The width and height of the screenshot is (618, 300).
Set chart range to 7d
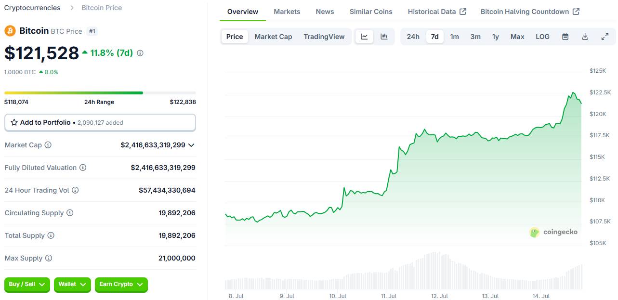[x=435, y=37]
